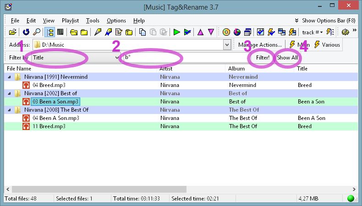Viewport: 362px width, 206px height.
Task: Click the horizontal scrollbar thumb
Action: (x=99, y=189)
